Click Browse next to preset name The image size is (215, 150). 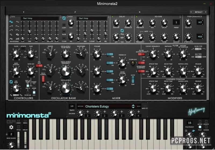pos(80,106)
